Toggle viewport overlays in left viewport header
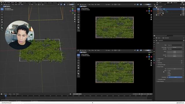 click(64, 5)
